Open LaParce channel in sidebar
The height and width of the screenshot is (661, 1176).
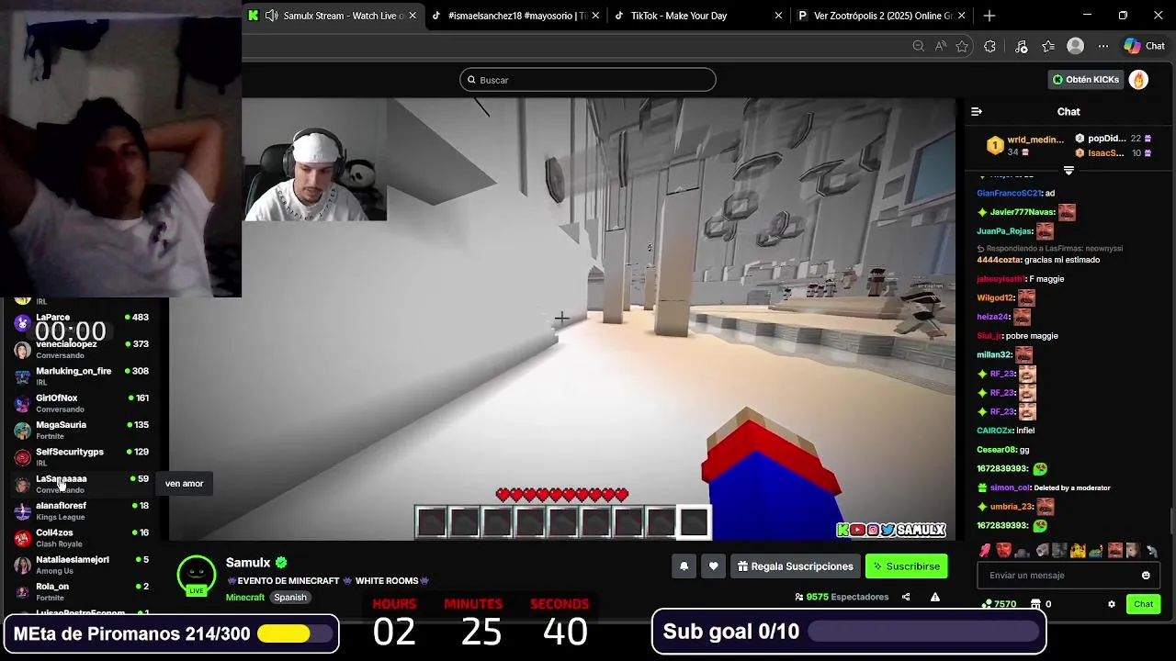(83, 322)
